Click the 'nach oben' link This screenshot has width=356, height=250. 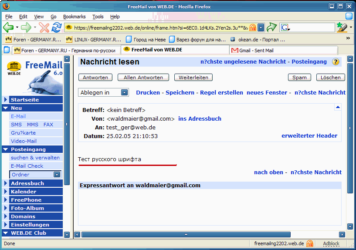point(268,172)
